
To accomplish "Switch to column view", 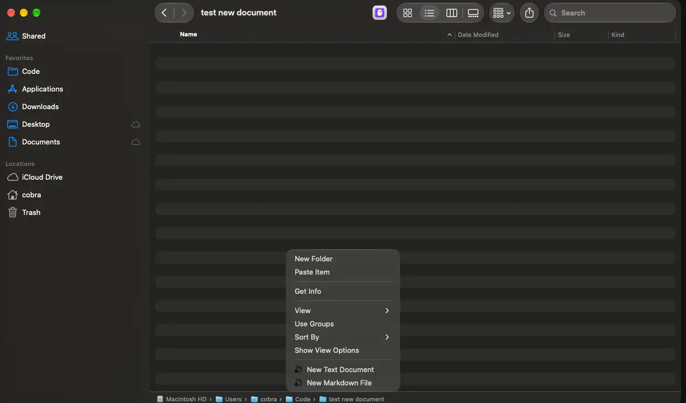I will click(x=451, y=13).
